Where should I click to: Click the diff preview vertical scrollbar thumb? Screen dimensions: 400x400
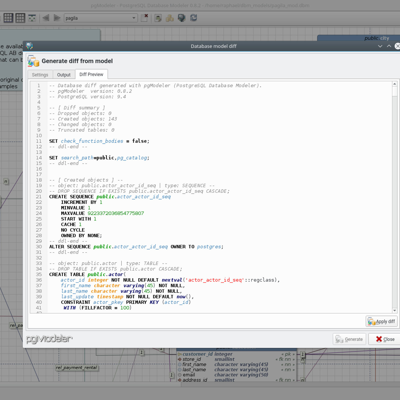click(x=395, y=91)
